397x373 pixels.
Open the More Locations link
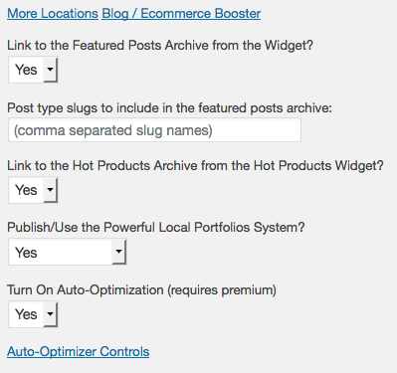53,14
